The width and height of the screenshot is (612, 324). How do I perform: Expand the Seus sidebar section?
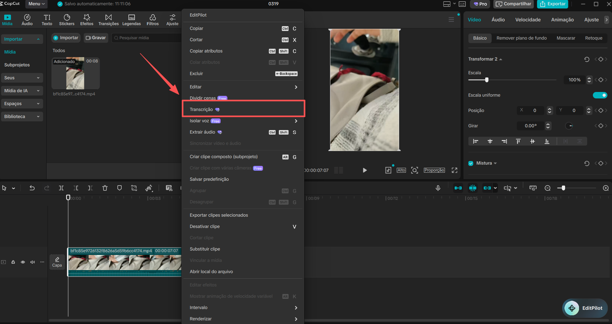(22, 78)
